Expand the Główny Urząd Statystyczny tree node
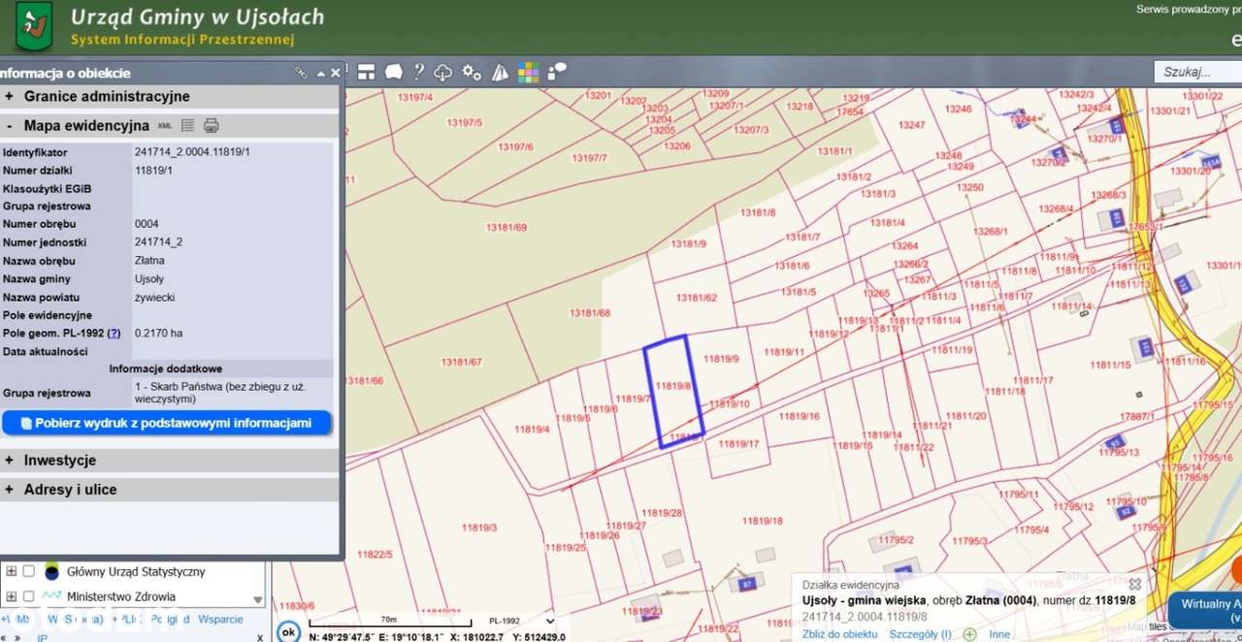 point(11,571)
